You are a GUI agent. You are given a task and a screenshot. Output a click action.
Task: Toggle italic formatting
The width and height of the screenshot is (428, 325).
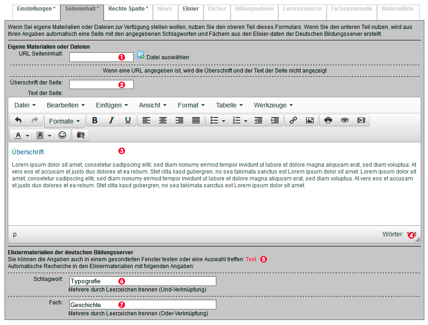click(x=111, y=120)
